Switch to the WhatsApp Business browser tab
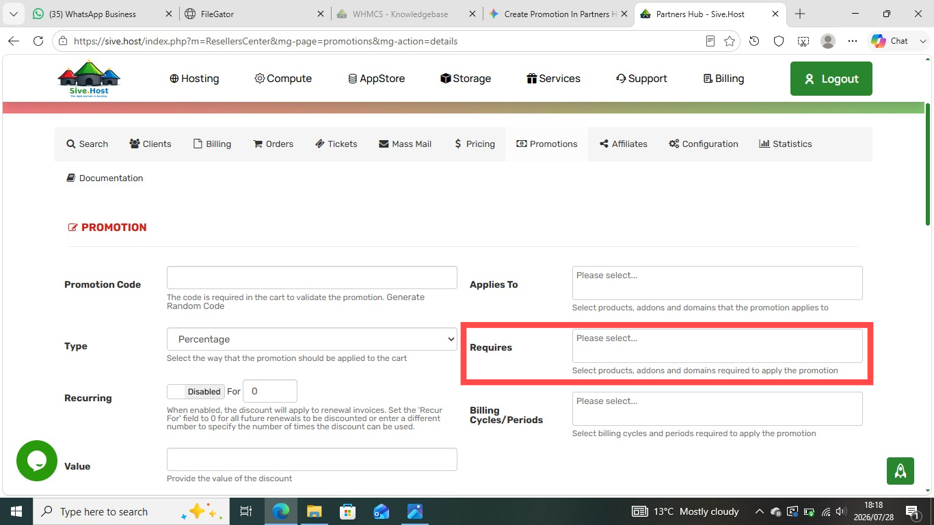Screen dimensions: 934x525 coord(101,14)
